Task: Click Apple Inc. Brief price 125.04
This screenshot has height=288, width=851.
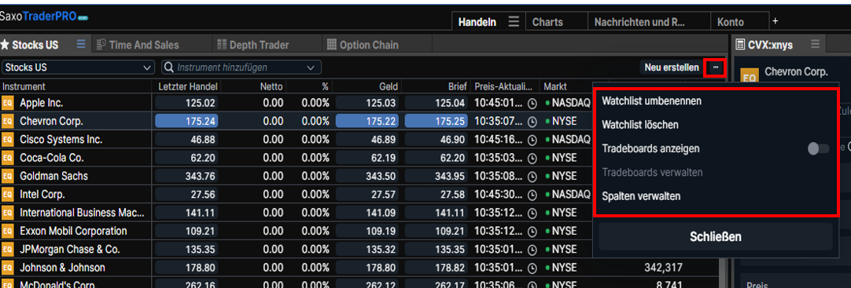Action: [x=436, y=103]
